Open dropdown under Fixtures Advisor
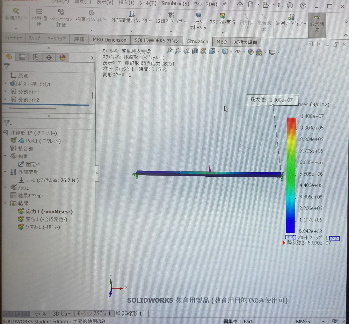The image size is (349, 324). pos(92,30)
